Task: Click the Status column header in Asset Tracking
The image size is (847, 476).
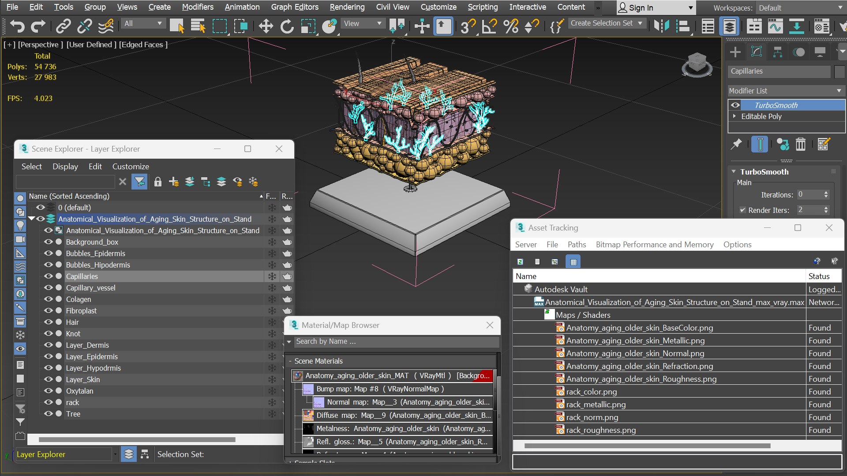Action: click(x=823, y=276)
